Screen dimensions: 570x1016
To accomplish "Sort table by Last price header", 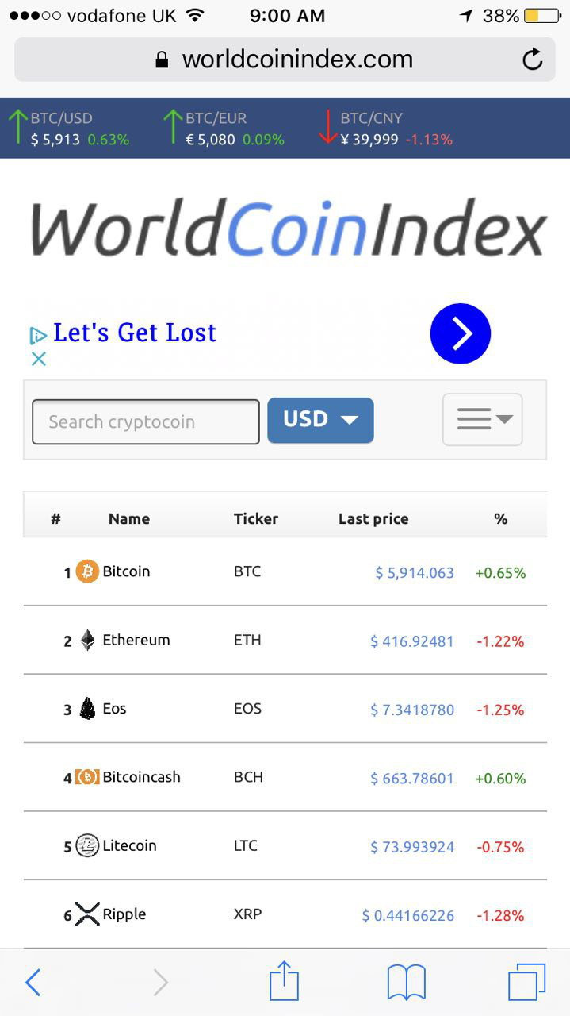I will [373, 519].
